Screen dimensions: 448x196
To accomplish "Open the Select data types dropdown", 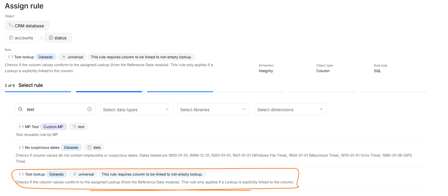I will tap(136, 109).
